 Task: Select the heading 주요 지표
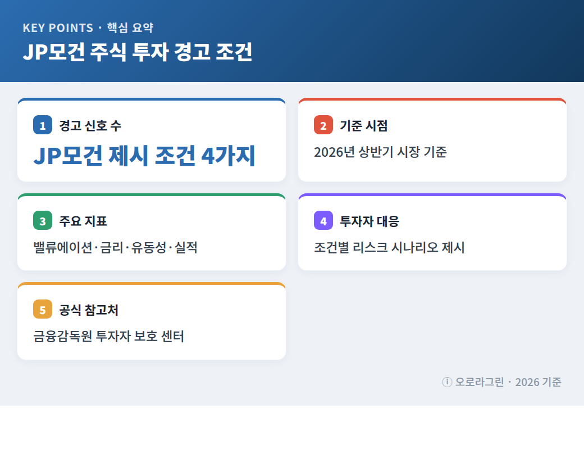point(83,221)
